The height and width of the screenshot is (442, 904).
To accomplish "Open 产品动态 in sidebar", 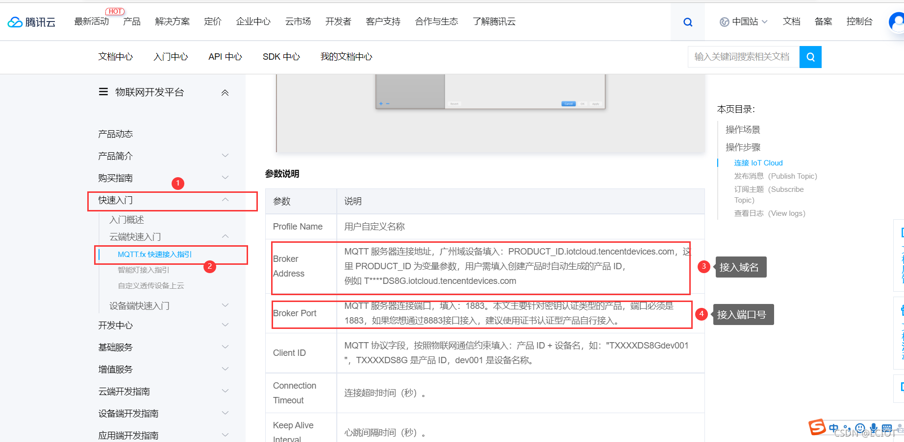I will click(x=115, y=134).
